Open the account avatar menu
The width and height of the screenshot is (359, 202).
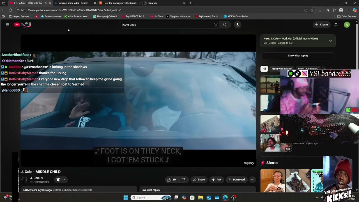(347, 25)
